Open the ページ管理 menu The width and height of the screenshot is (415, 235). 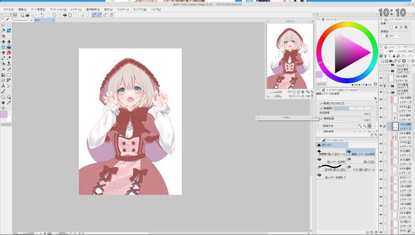(38, 9)
